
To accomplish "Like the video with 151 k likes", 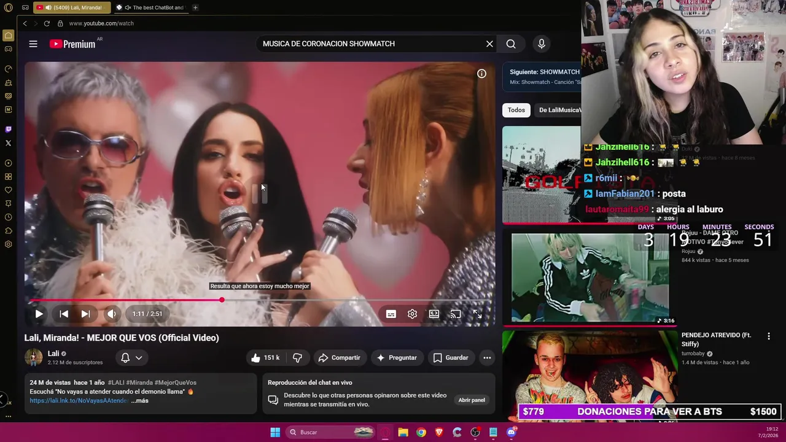I will [265, 357].
